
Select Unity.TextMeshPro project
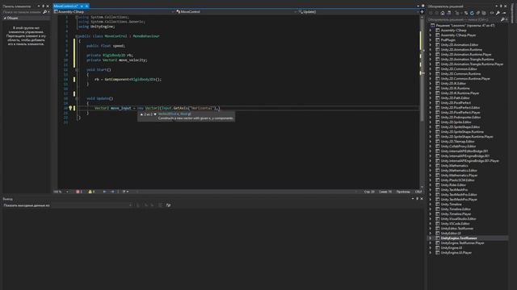tap(454, 190)
